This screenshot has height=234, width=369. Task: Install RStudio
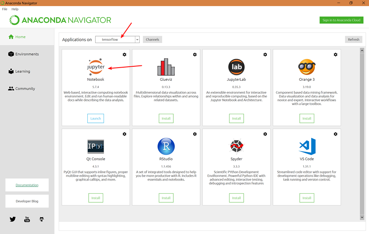click(166, 198)
